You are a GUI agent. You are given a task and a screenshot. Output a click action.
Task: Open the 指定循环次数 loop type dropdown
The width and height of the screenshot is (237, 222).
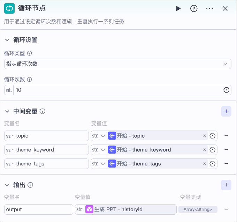coord(118,64)
